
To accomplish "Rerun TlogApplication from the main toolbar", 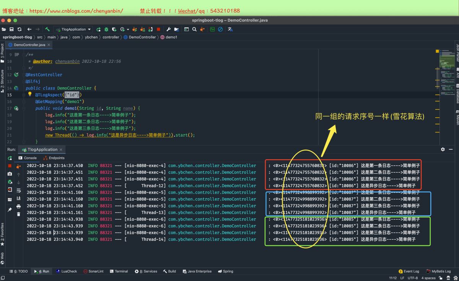I will point(98,29).
